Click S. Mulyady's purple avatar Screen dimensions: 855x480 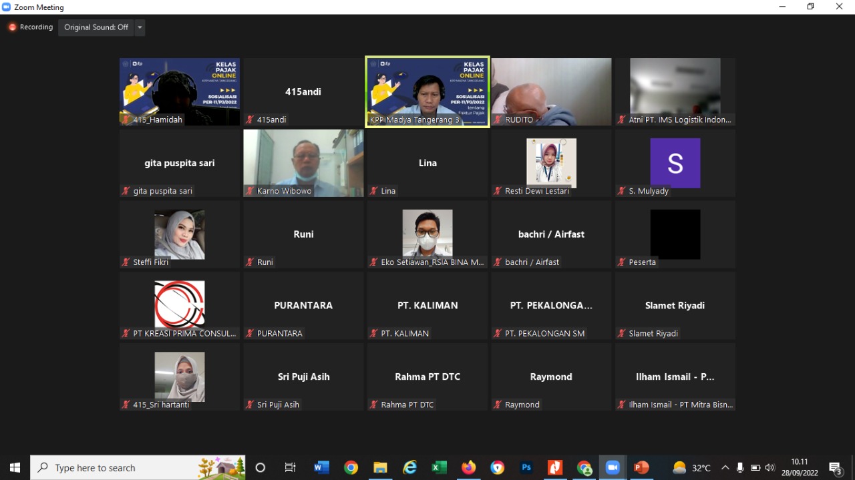click(675, 164)
